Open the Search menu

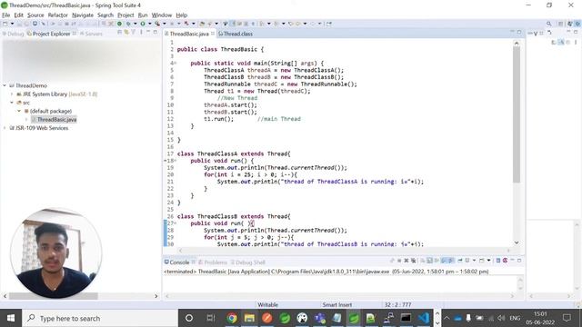pos(105,15)
